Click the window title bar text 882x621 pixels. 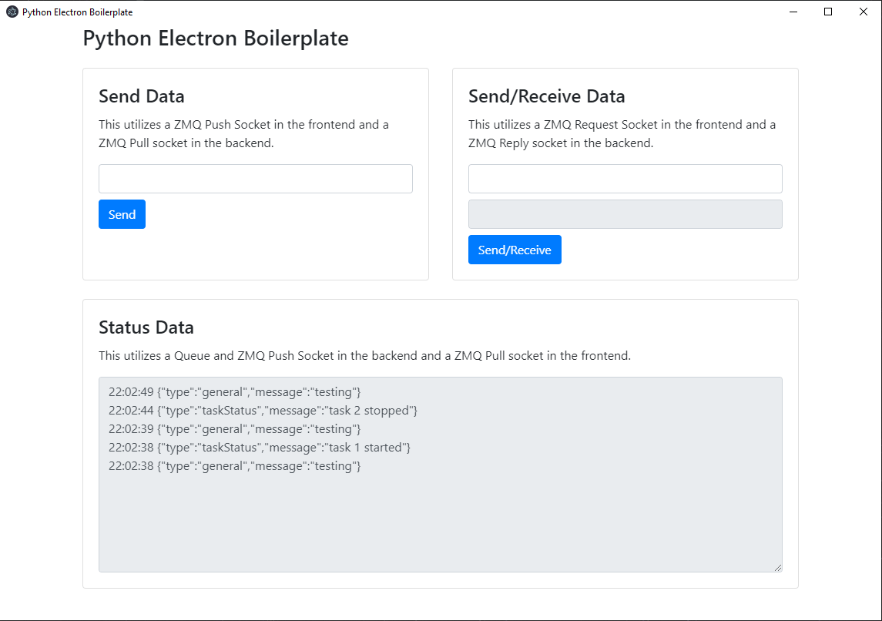(x=77, y=12)
